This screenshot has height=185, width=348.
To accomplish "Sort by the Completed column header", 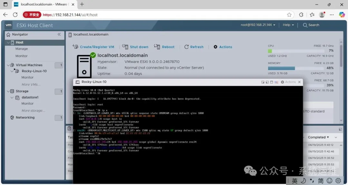I will tap(318, 137).
